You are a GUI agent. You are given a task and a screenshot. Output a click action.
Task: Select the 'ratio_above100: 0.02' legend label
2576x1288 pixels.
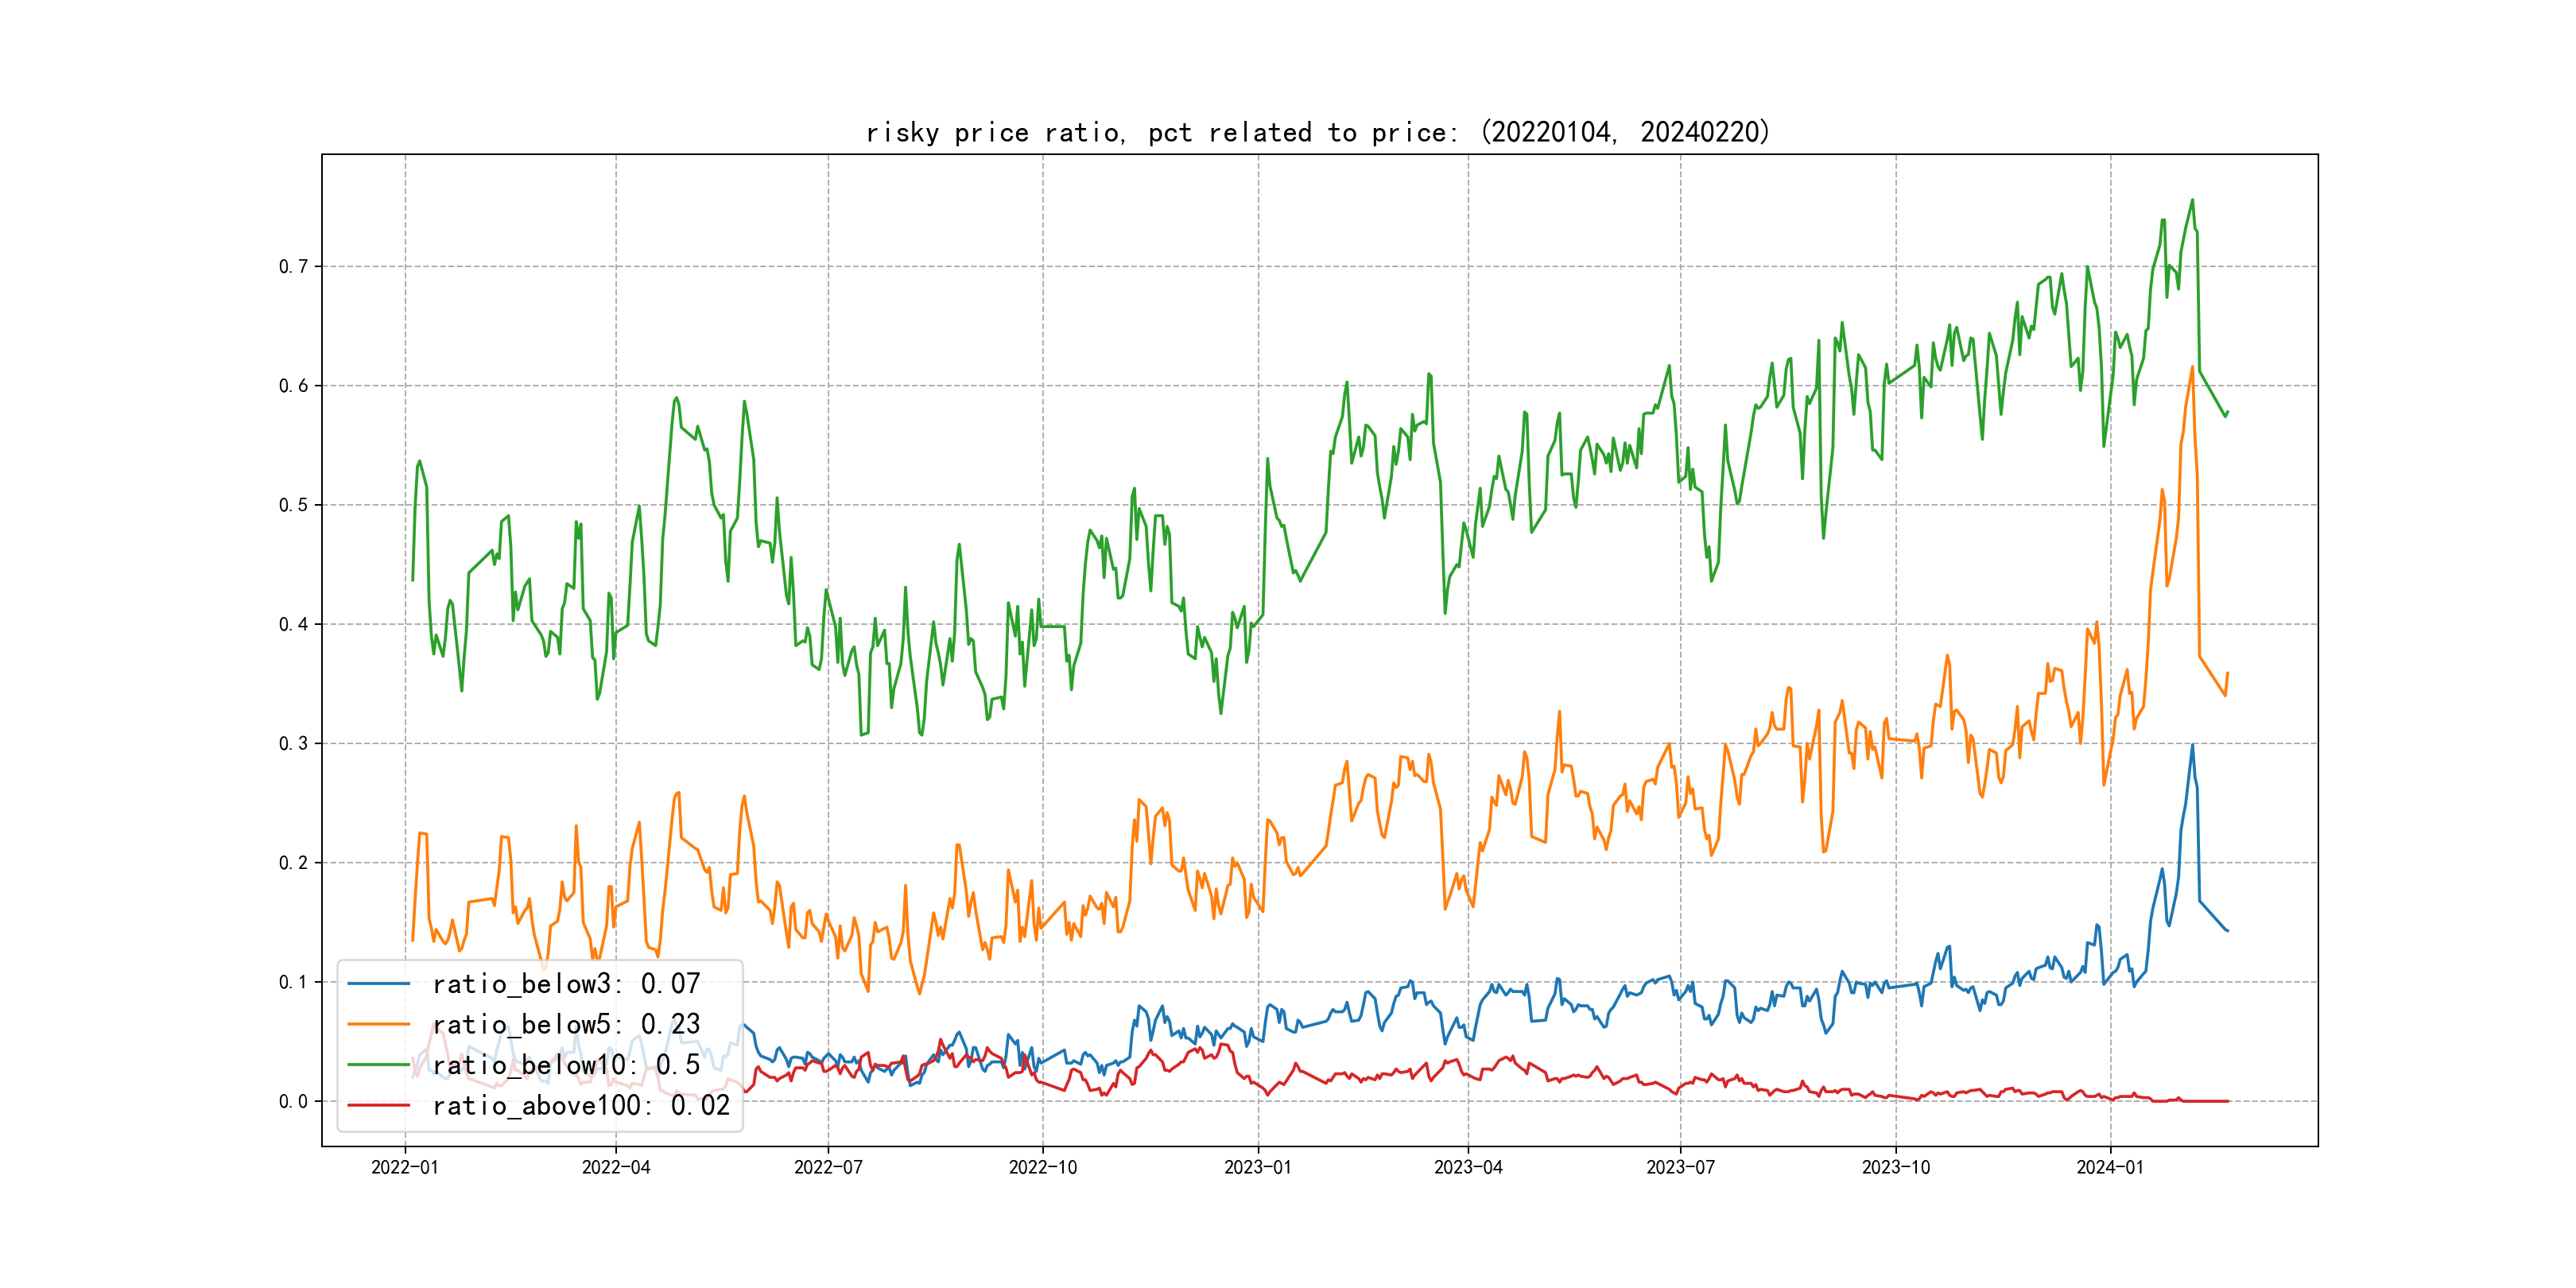pos(581,1105)
